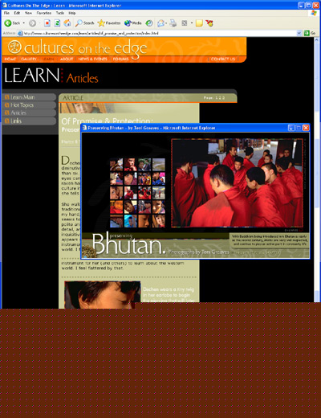Open Articles in the left sidebar
This screenshot has width=321, height=418.
click(x=29, y=113)
